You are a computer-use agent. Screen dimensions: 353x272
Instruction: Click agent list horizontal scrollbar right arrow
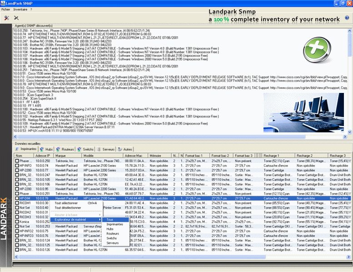[345, 136]
